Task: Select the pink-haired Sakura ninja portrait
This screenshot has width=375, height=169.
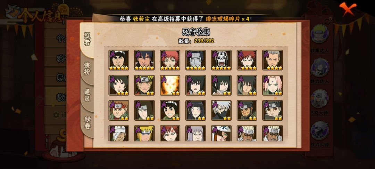Action: coord(273,85)
